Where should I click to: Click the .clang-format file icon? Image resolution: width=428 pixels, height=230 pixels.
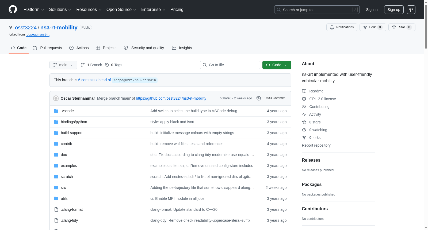click(56, 209)
